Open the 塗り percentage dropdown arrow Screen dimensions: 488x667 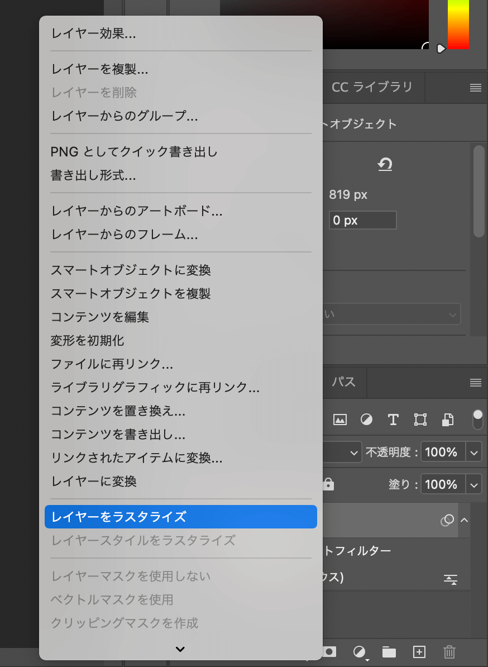[474, 484]
